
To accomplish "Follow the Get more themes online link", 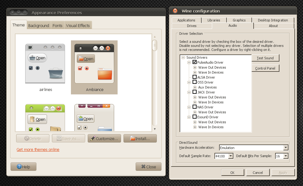I will [x=38, y=149].
